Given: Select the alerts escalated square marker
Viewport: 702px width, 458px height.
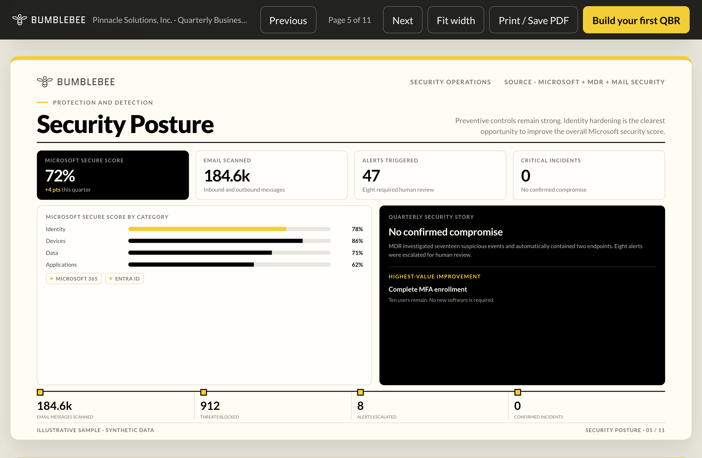Looking at the screenshot, I should [x=360, y=392].
